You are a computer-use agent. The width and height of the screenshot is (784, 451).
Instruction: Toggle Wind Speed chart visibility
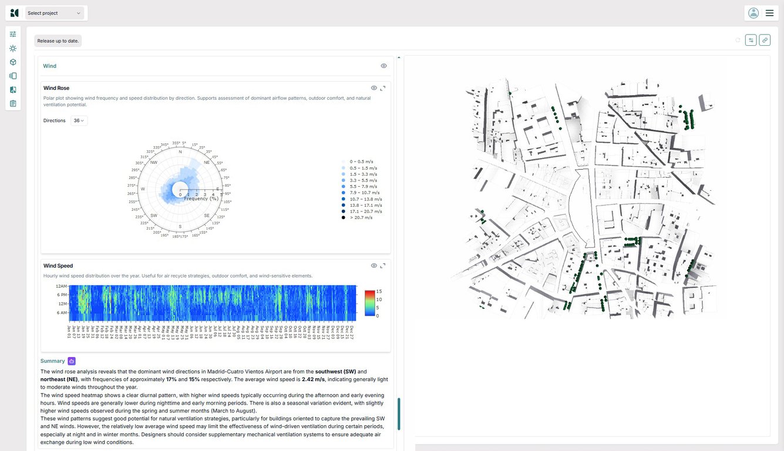pyautogui.click(x=374, y=265)
